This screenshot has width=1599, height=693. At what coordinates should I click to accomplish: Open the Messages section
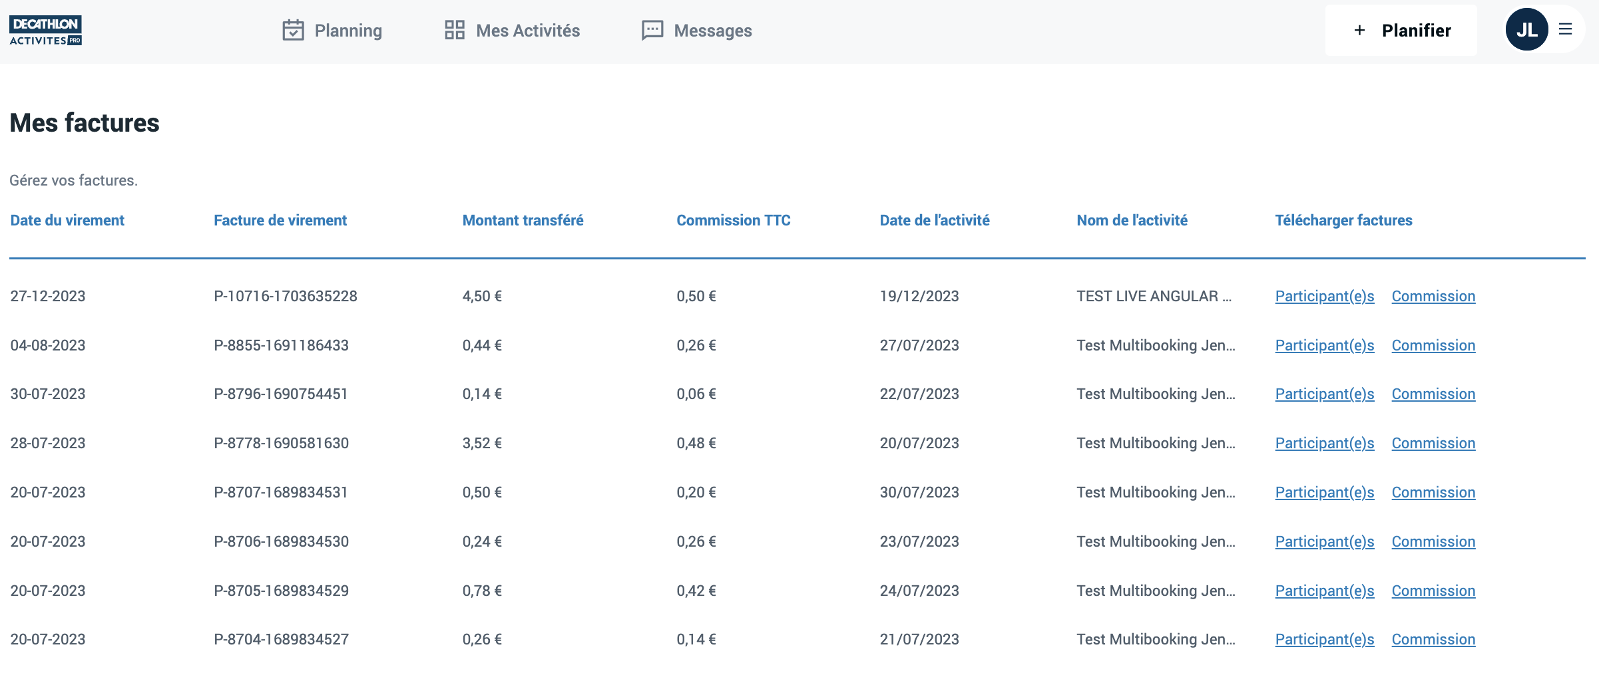point(712,31)
